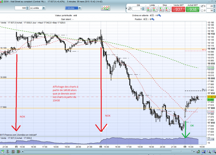Viewport: 216px width, 155px height.
Task: Click the second Stop order icon
Action: click(168, 10)
